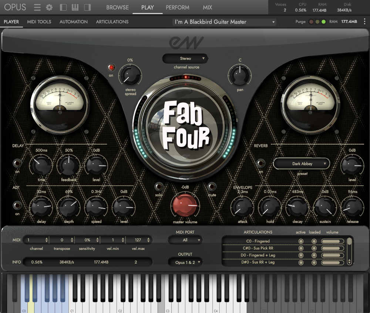Click the keyboard view icon in the header

click(75, 7)
